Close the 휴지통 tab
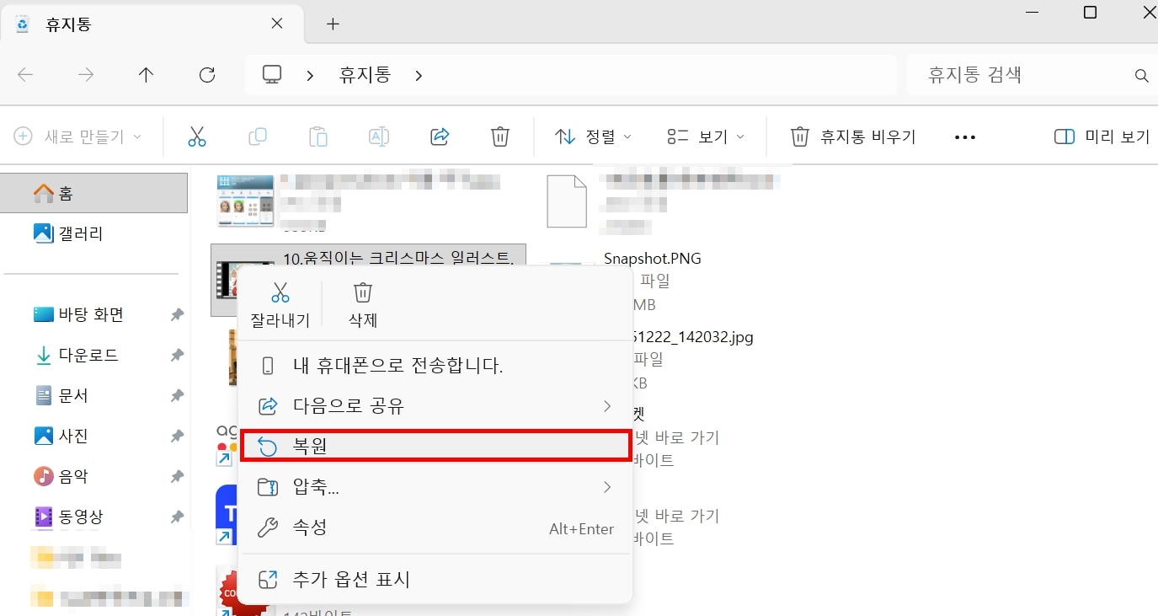 point(276,24)
